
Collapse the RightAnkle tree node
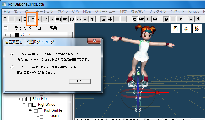pos(30,110)
